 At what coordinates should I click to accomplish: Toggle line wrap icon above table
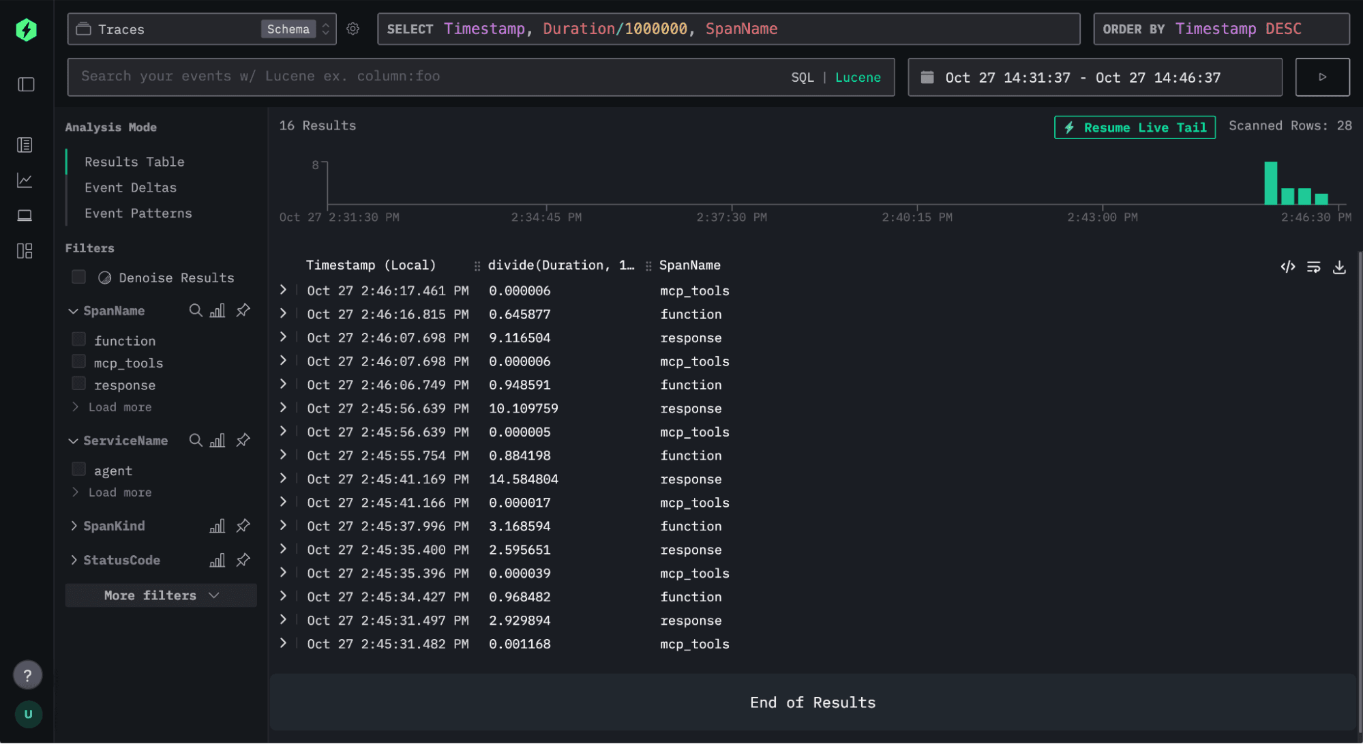tap(1313, 267)
